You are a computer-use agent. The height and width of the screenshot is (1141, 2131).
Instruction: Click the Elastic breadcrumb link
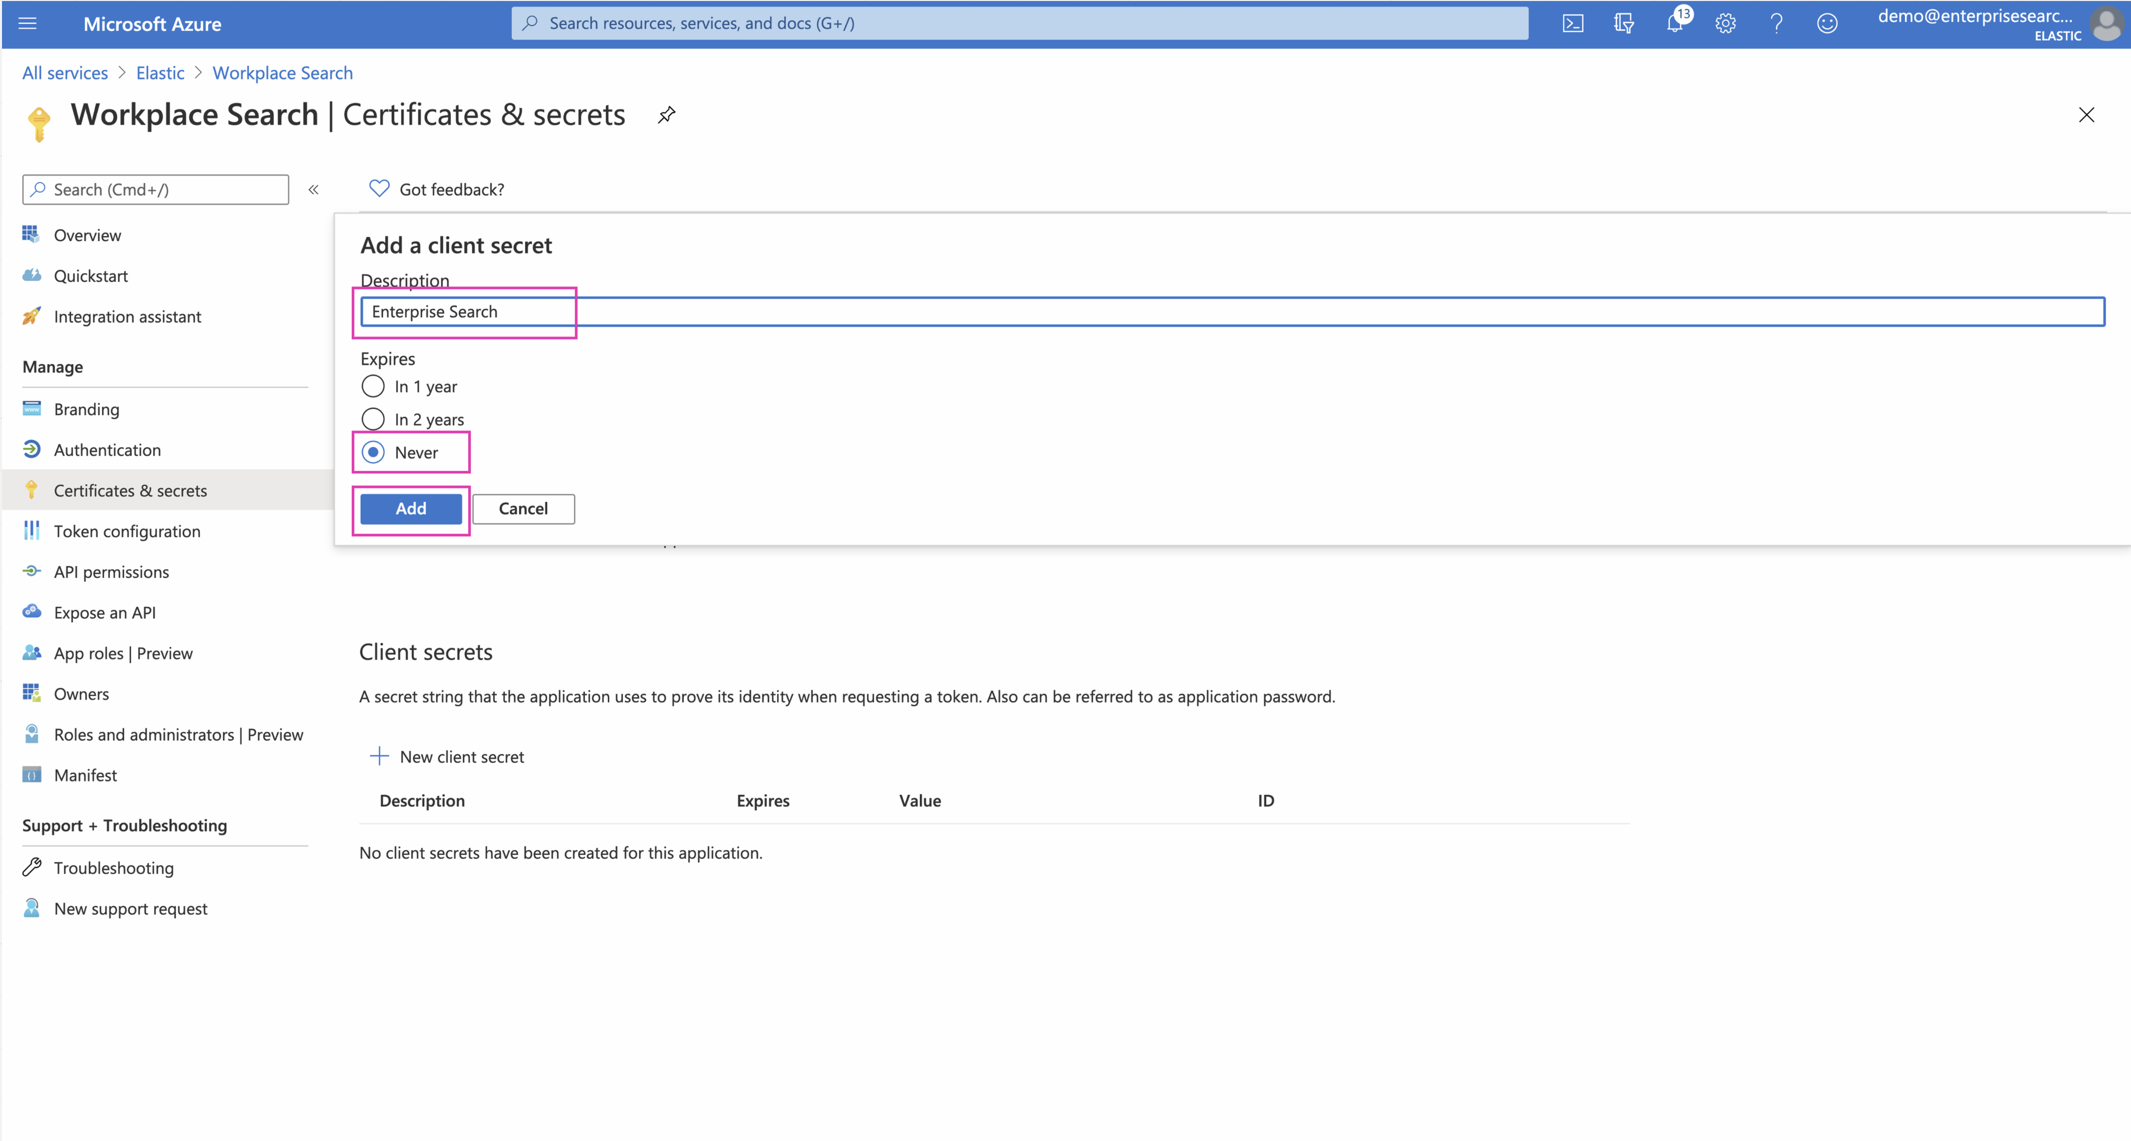(x=160, y=73)
